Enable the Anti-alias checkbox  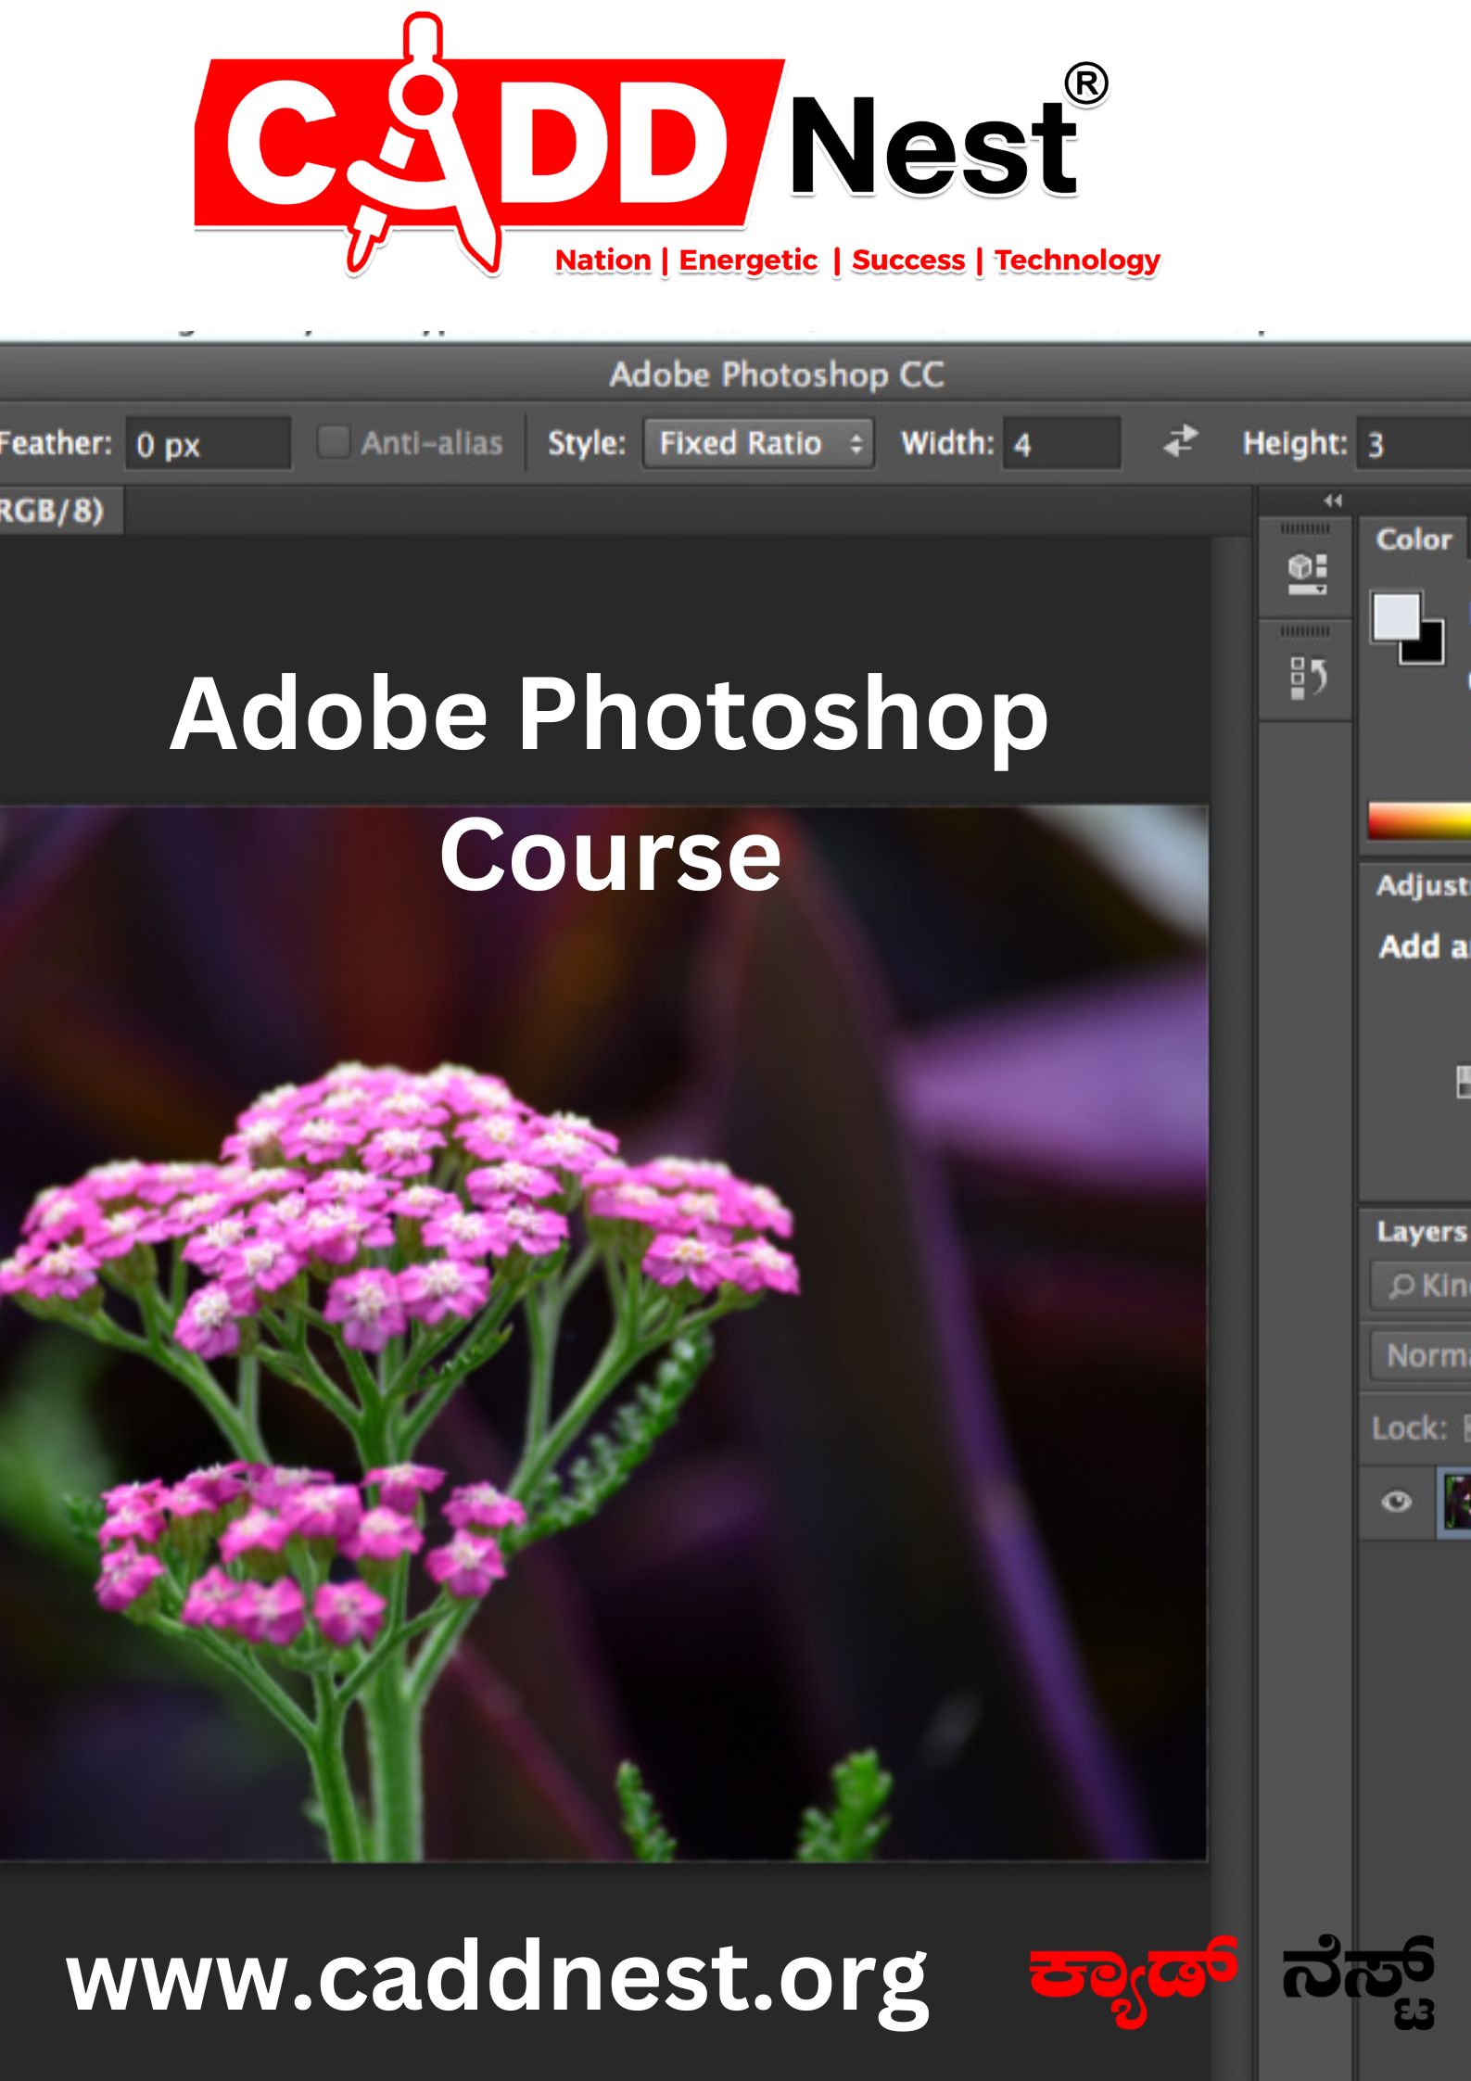pyautogui.click(x=333, y=442)
